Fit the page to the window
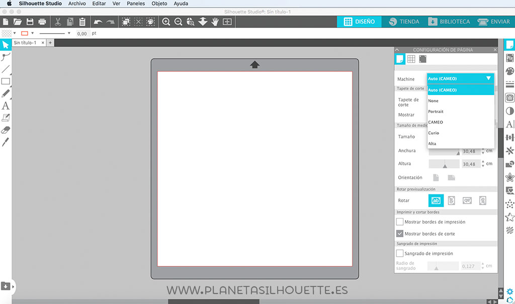515x304 pixels. point(227,22)
